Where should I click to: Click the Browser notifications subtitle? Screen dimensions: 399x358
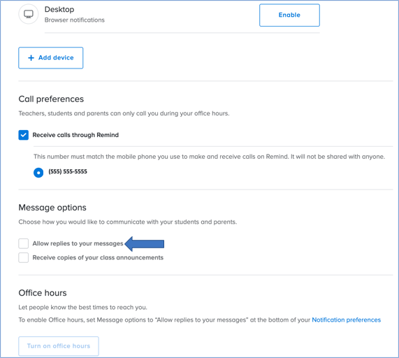75,20
